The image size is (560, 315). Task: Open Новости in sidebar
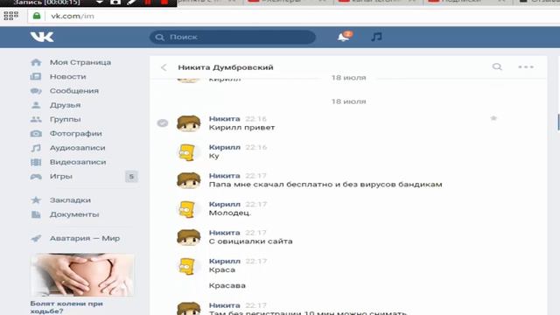tap(68, 76)
